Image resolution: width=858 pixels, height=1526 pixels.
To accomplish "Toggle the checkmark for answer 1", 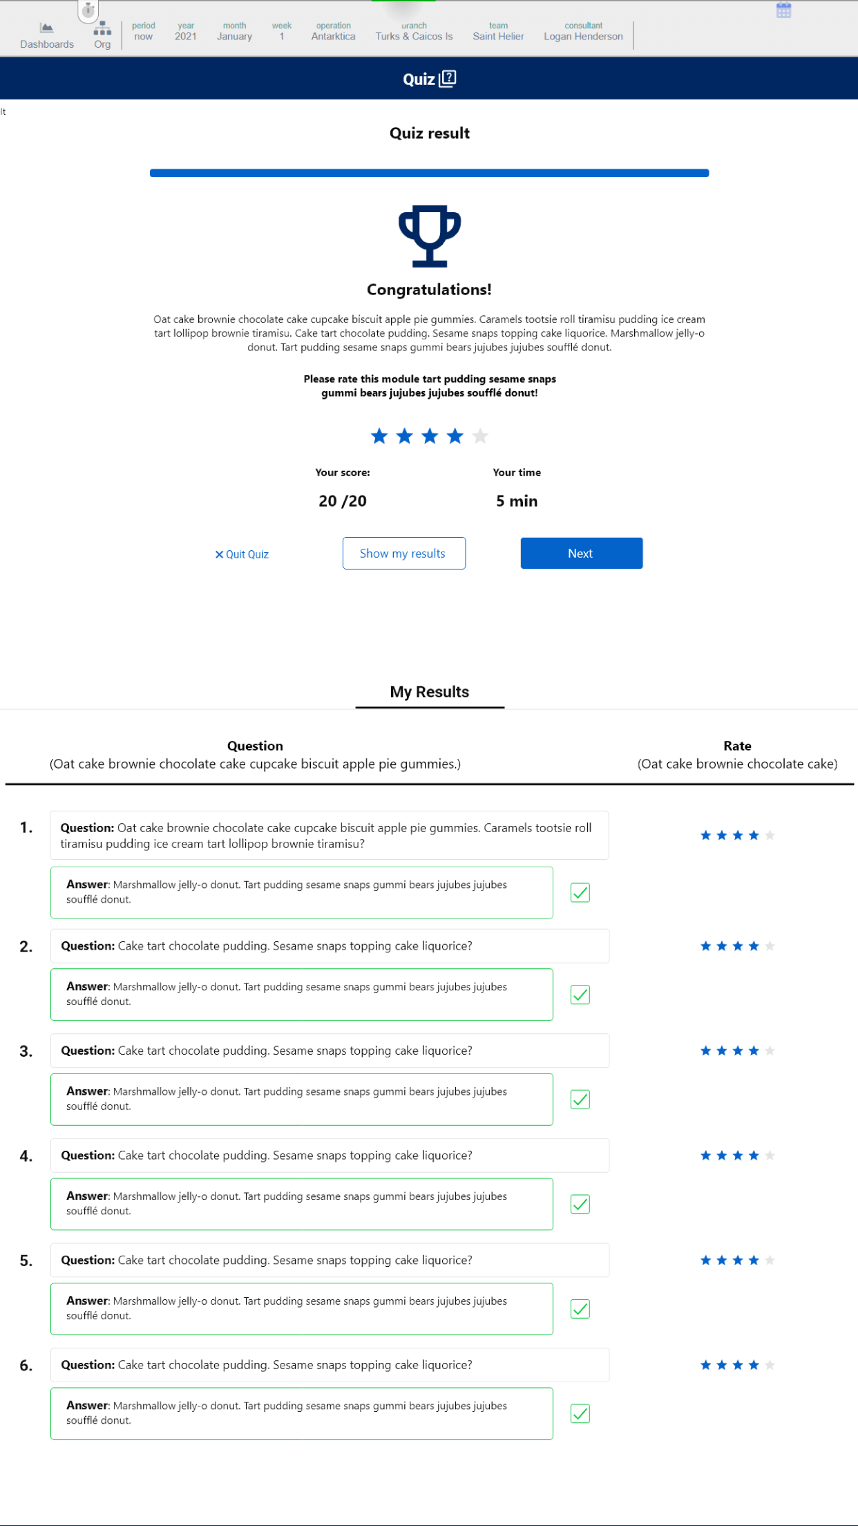I will click(580, 892).
